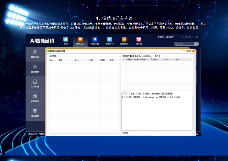The image size is (228, 161).
Task: Click the AI智能营销 logo
Action: point(42,41)
